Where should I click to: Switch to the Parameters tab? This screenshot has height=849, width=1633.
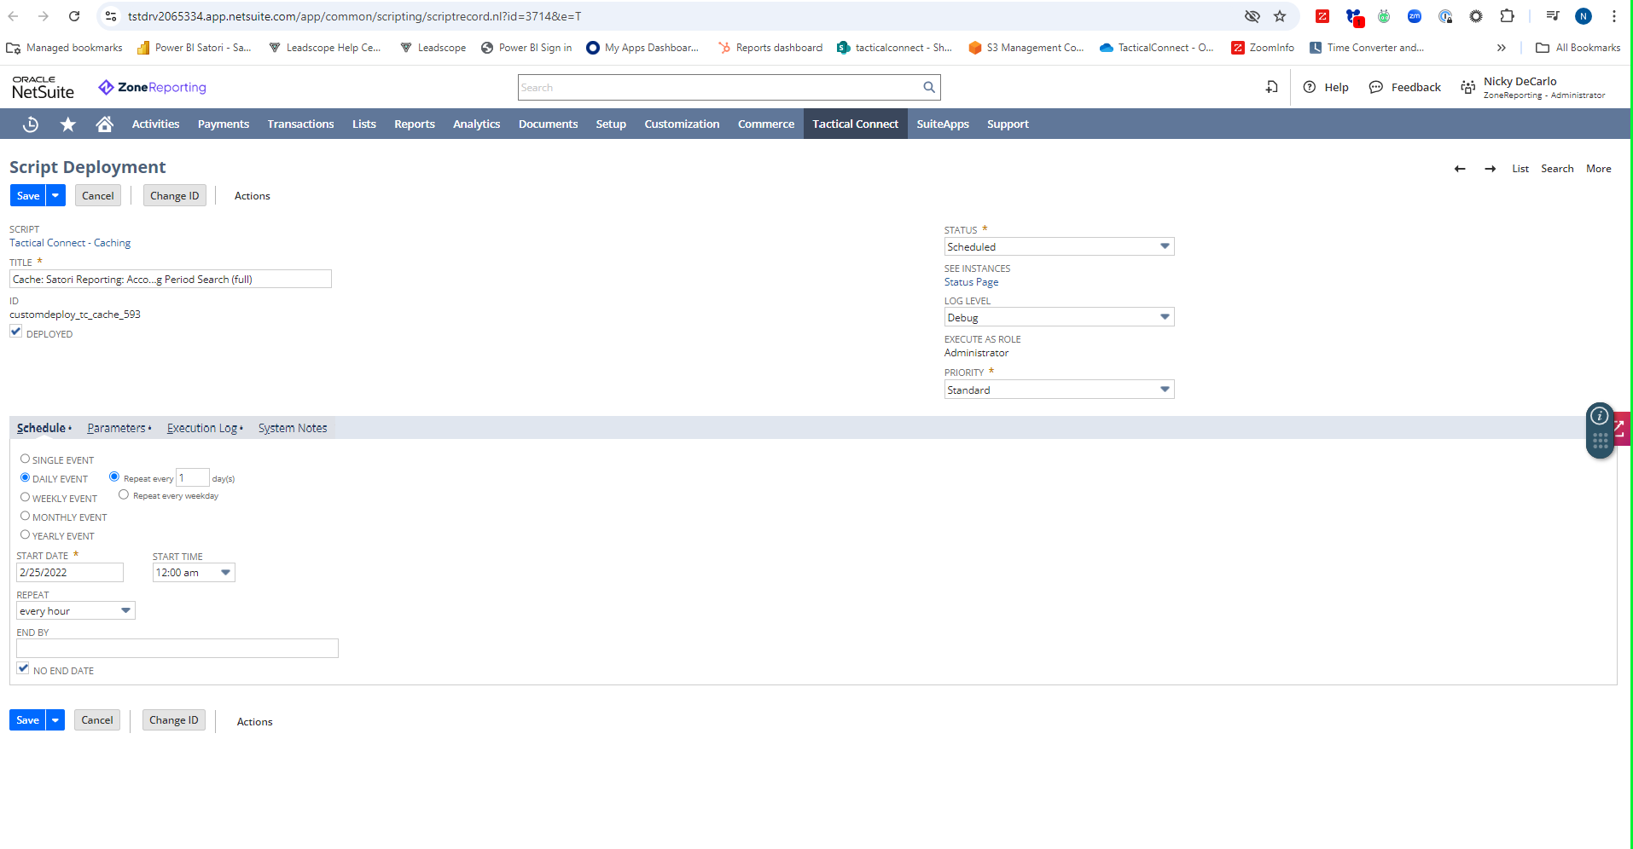116,428
